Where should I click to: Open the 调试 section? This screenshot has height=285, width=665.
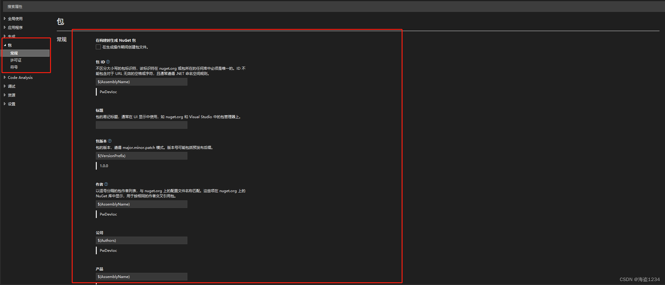(x=11, y=86)
